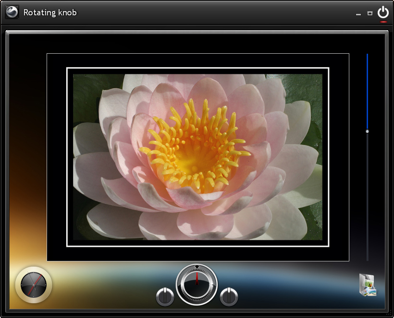Click the blue portion of vertical slider
This screenshot has height=318, width=394.
pyautogui.click(x=368, y=92)
